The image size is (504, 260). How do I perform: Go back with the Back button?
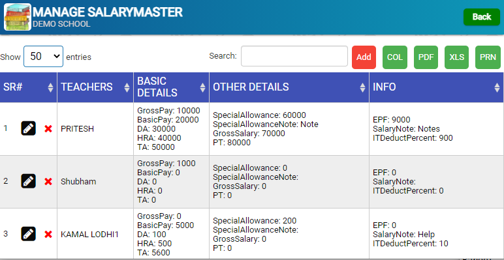482,17
